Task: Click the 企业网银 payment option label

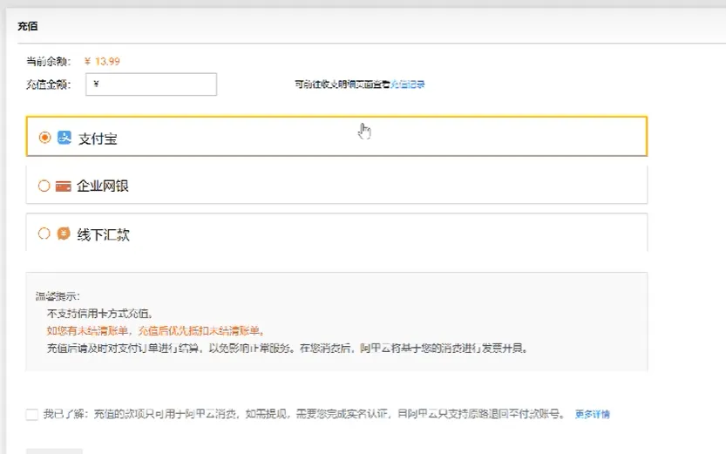Action: 103,186
